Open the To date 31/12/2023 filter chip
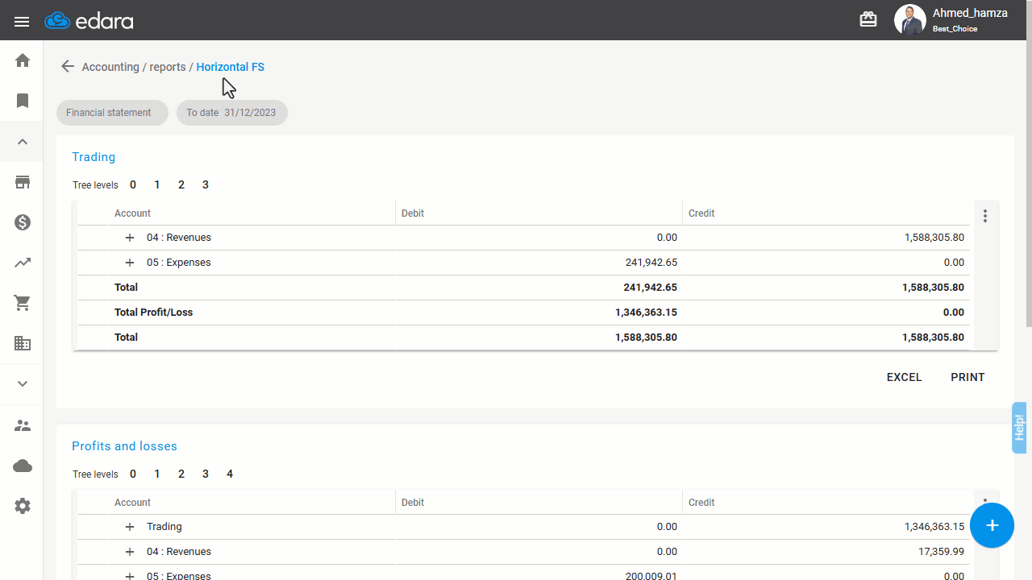 tap(231, 113)
